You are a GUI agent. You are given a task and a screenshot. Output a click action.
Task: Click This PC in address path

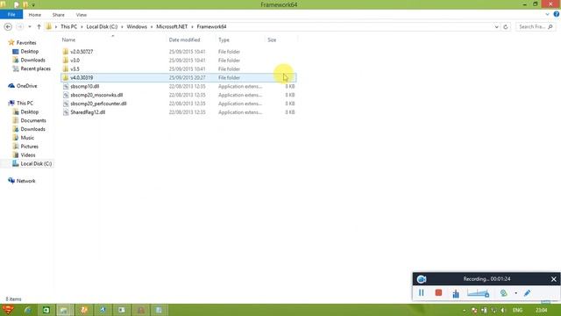(68, 27)
